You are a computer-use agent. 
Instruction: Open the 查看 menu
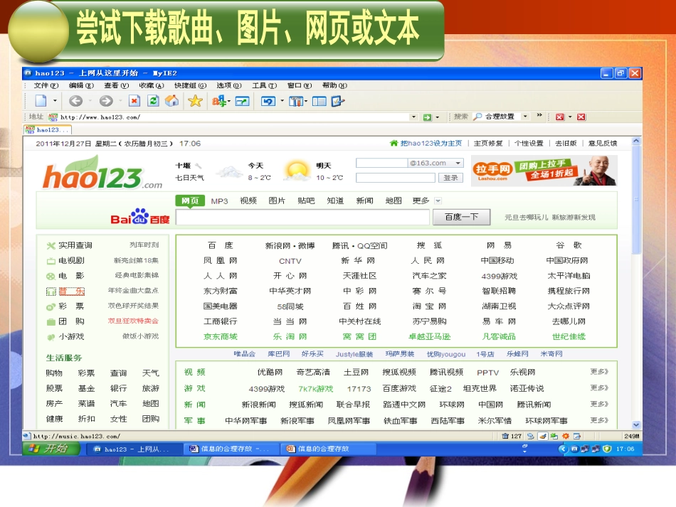click(117, 85)
